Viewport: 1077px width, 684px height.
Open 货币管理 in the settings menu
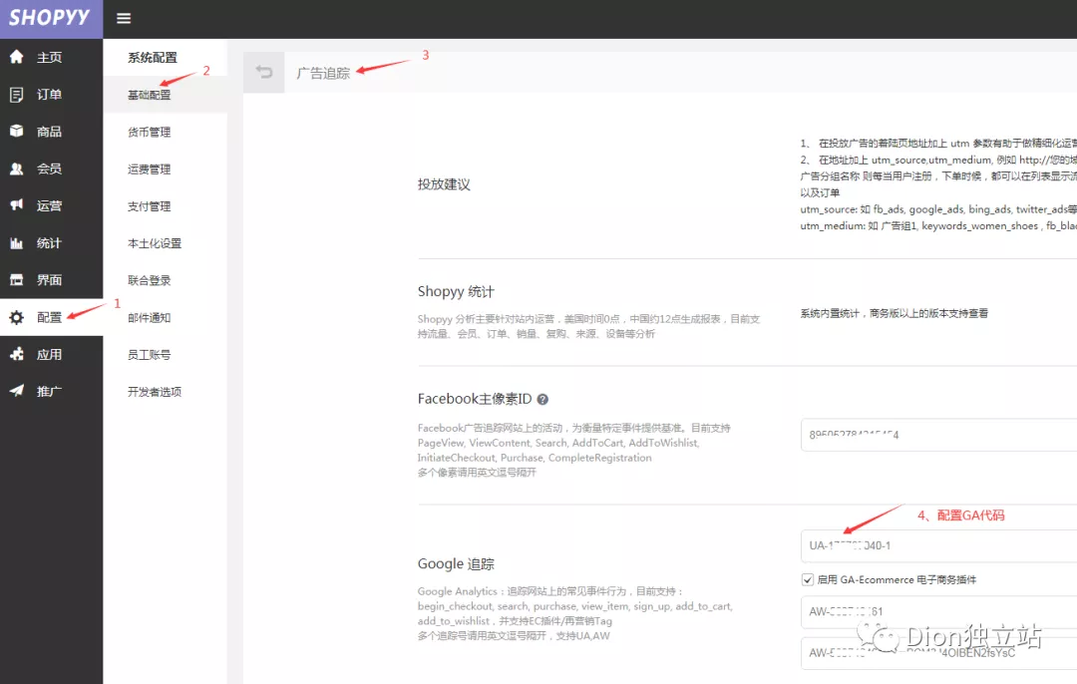[x=152, y=131]
